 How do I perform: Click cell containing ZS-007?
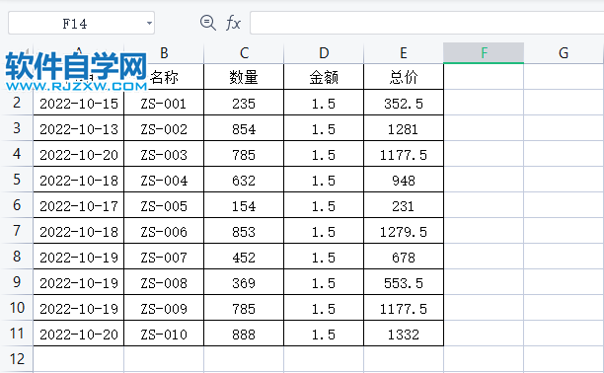point(164,257)
